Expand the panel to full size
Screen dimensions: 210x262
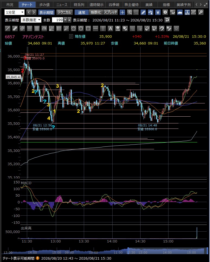click(206, 5)
